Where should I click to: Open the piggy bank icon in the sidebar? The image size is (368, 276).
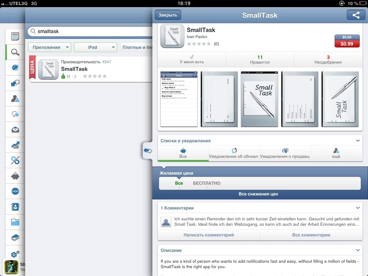pos(15,176)
